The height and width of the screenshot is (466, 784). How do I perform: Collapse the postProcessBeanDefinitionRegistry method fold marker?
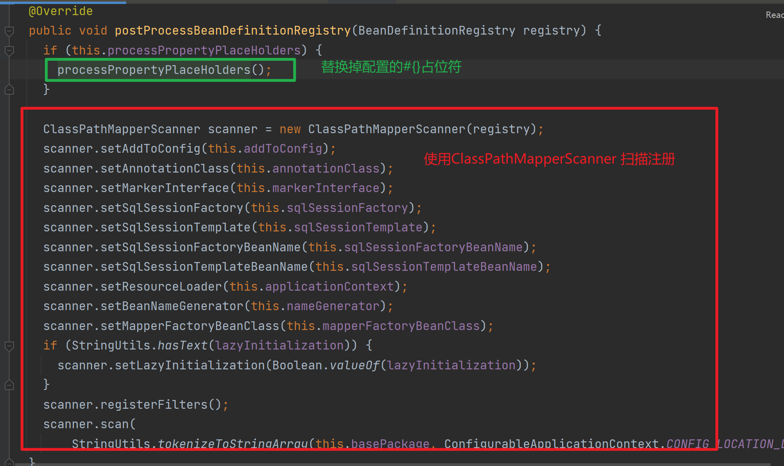(x=9, y=31)
